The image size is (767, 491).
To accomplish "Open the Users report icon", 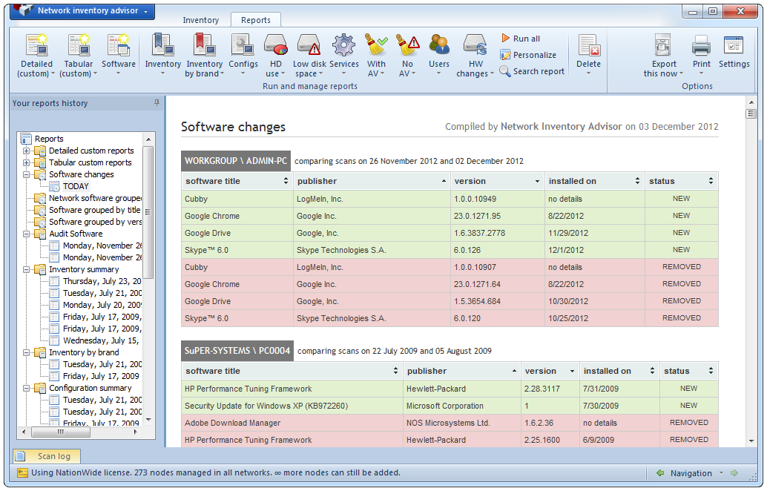I will pyautogui.click(x=439, y=45).
